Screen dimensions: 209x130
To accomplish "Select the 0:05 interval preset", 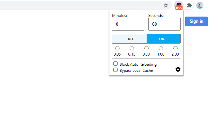I will coord(117,48).
